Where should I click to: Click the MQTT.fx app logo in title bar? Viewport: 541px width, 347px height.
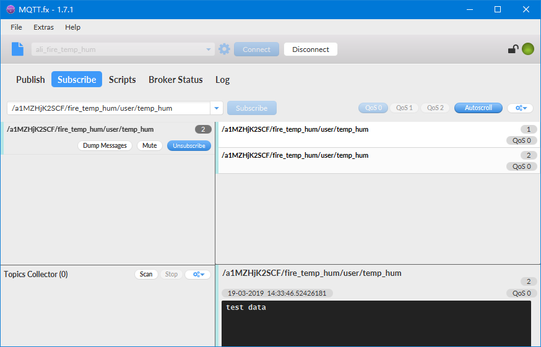click(x=11, y=9)
